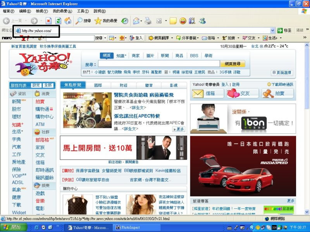
Task: Open headline 醫院美食街搶錢 病菌滿場飛
Action: [144, 95]
